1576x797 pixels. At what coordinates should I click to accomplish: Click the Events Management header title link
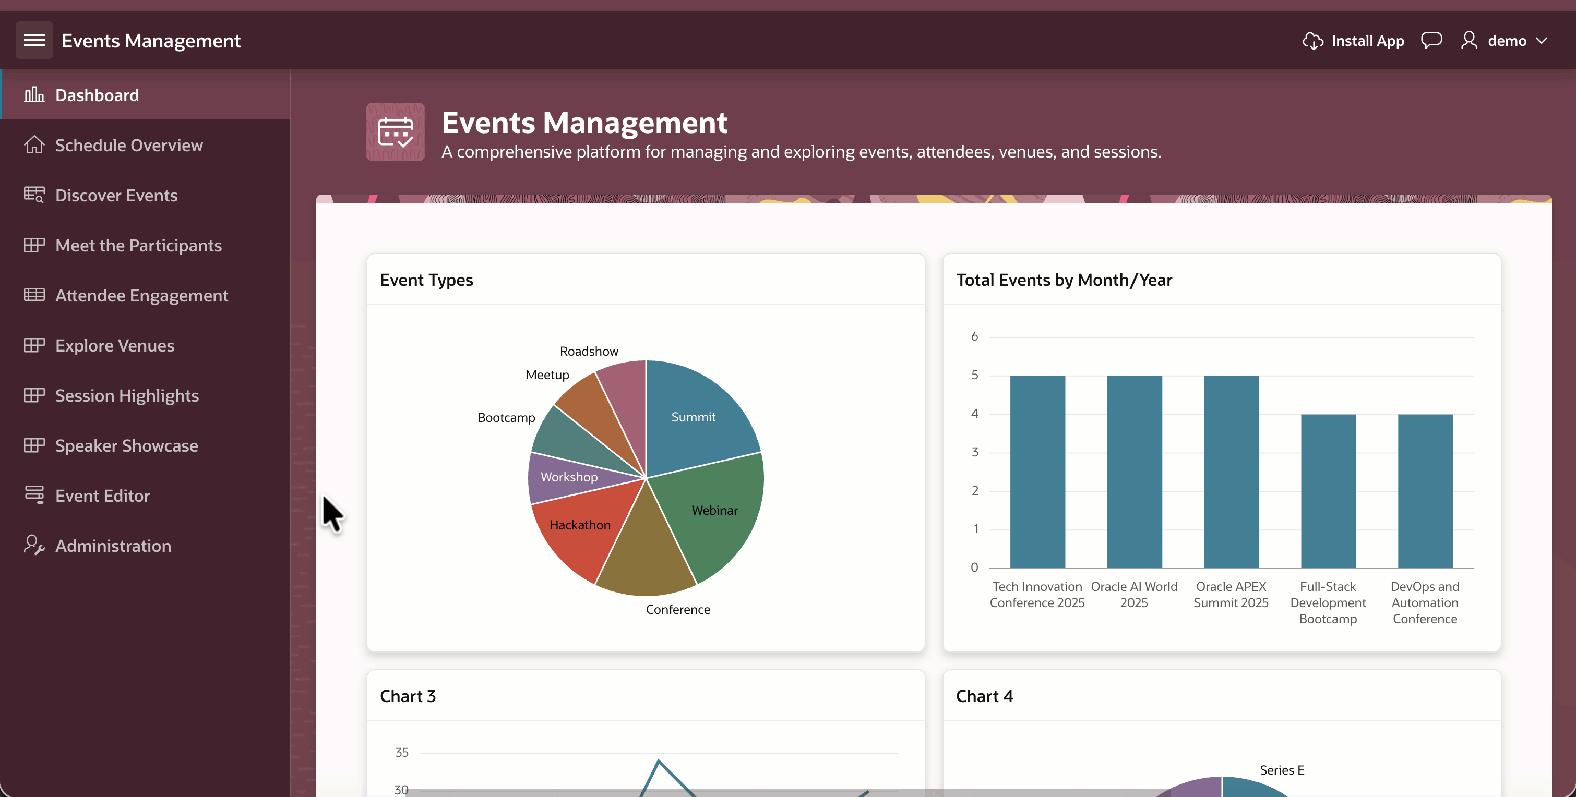150,41
